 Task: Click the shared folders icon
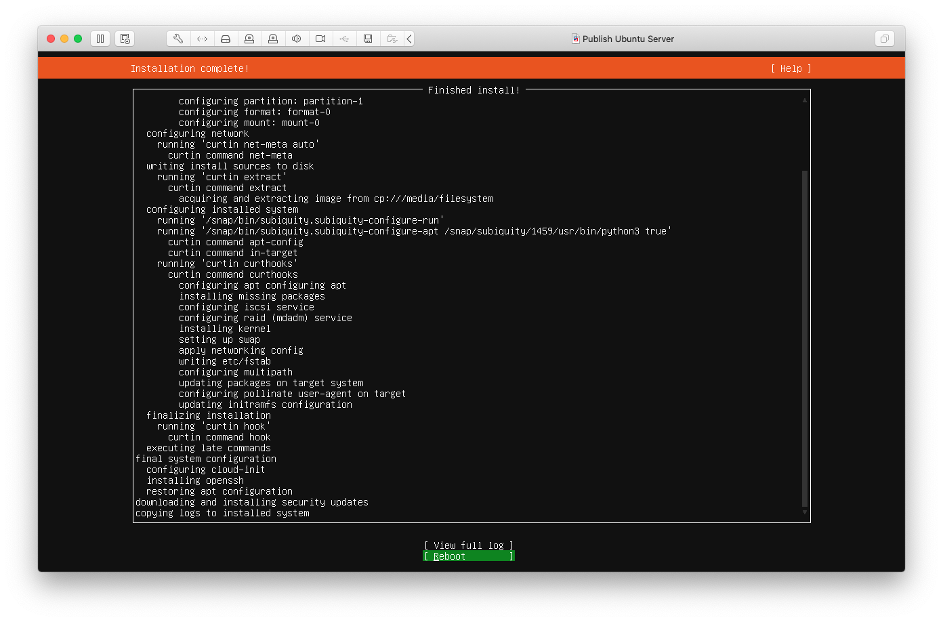pyautogui.click(x=392, y=39)
